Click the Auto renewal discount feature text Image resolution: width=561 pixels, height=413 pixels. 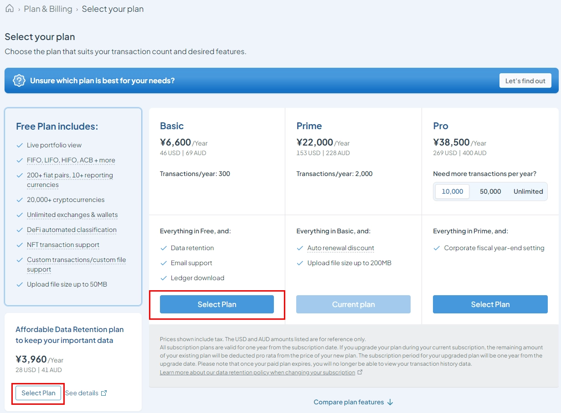point(341,248)
